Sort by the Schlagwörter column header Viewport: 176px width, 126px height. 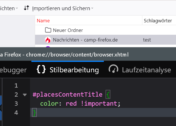[158, 21]
